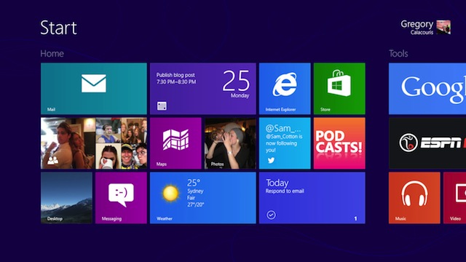
Task: Open the Messaging tile
Action: (121, 198)
